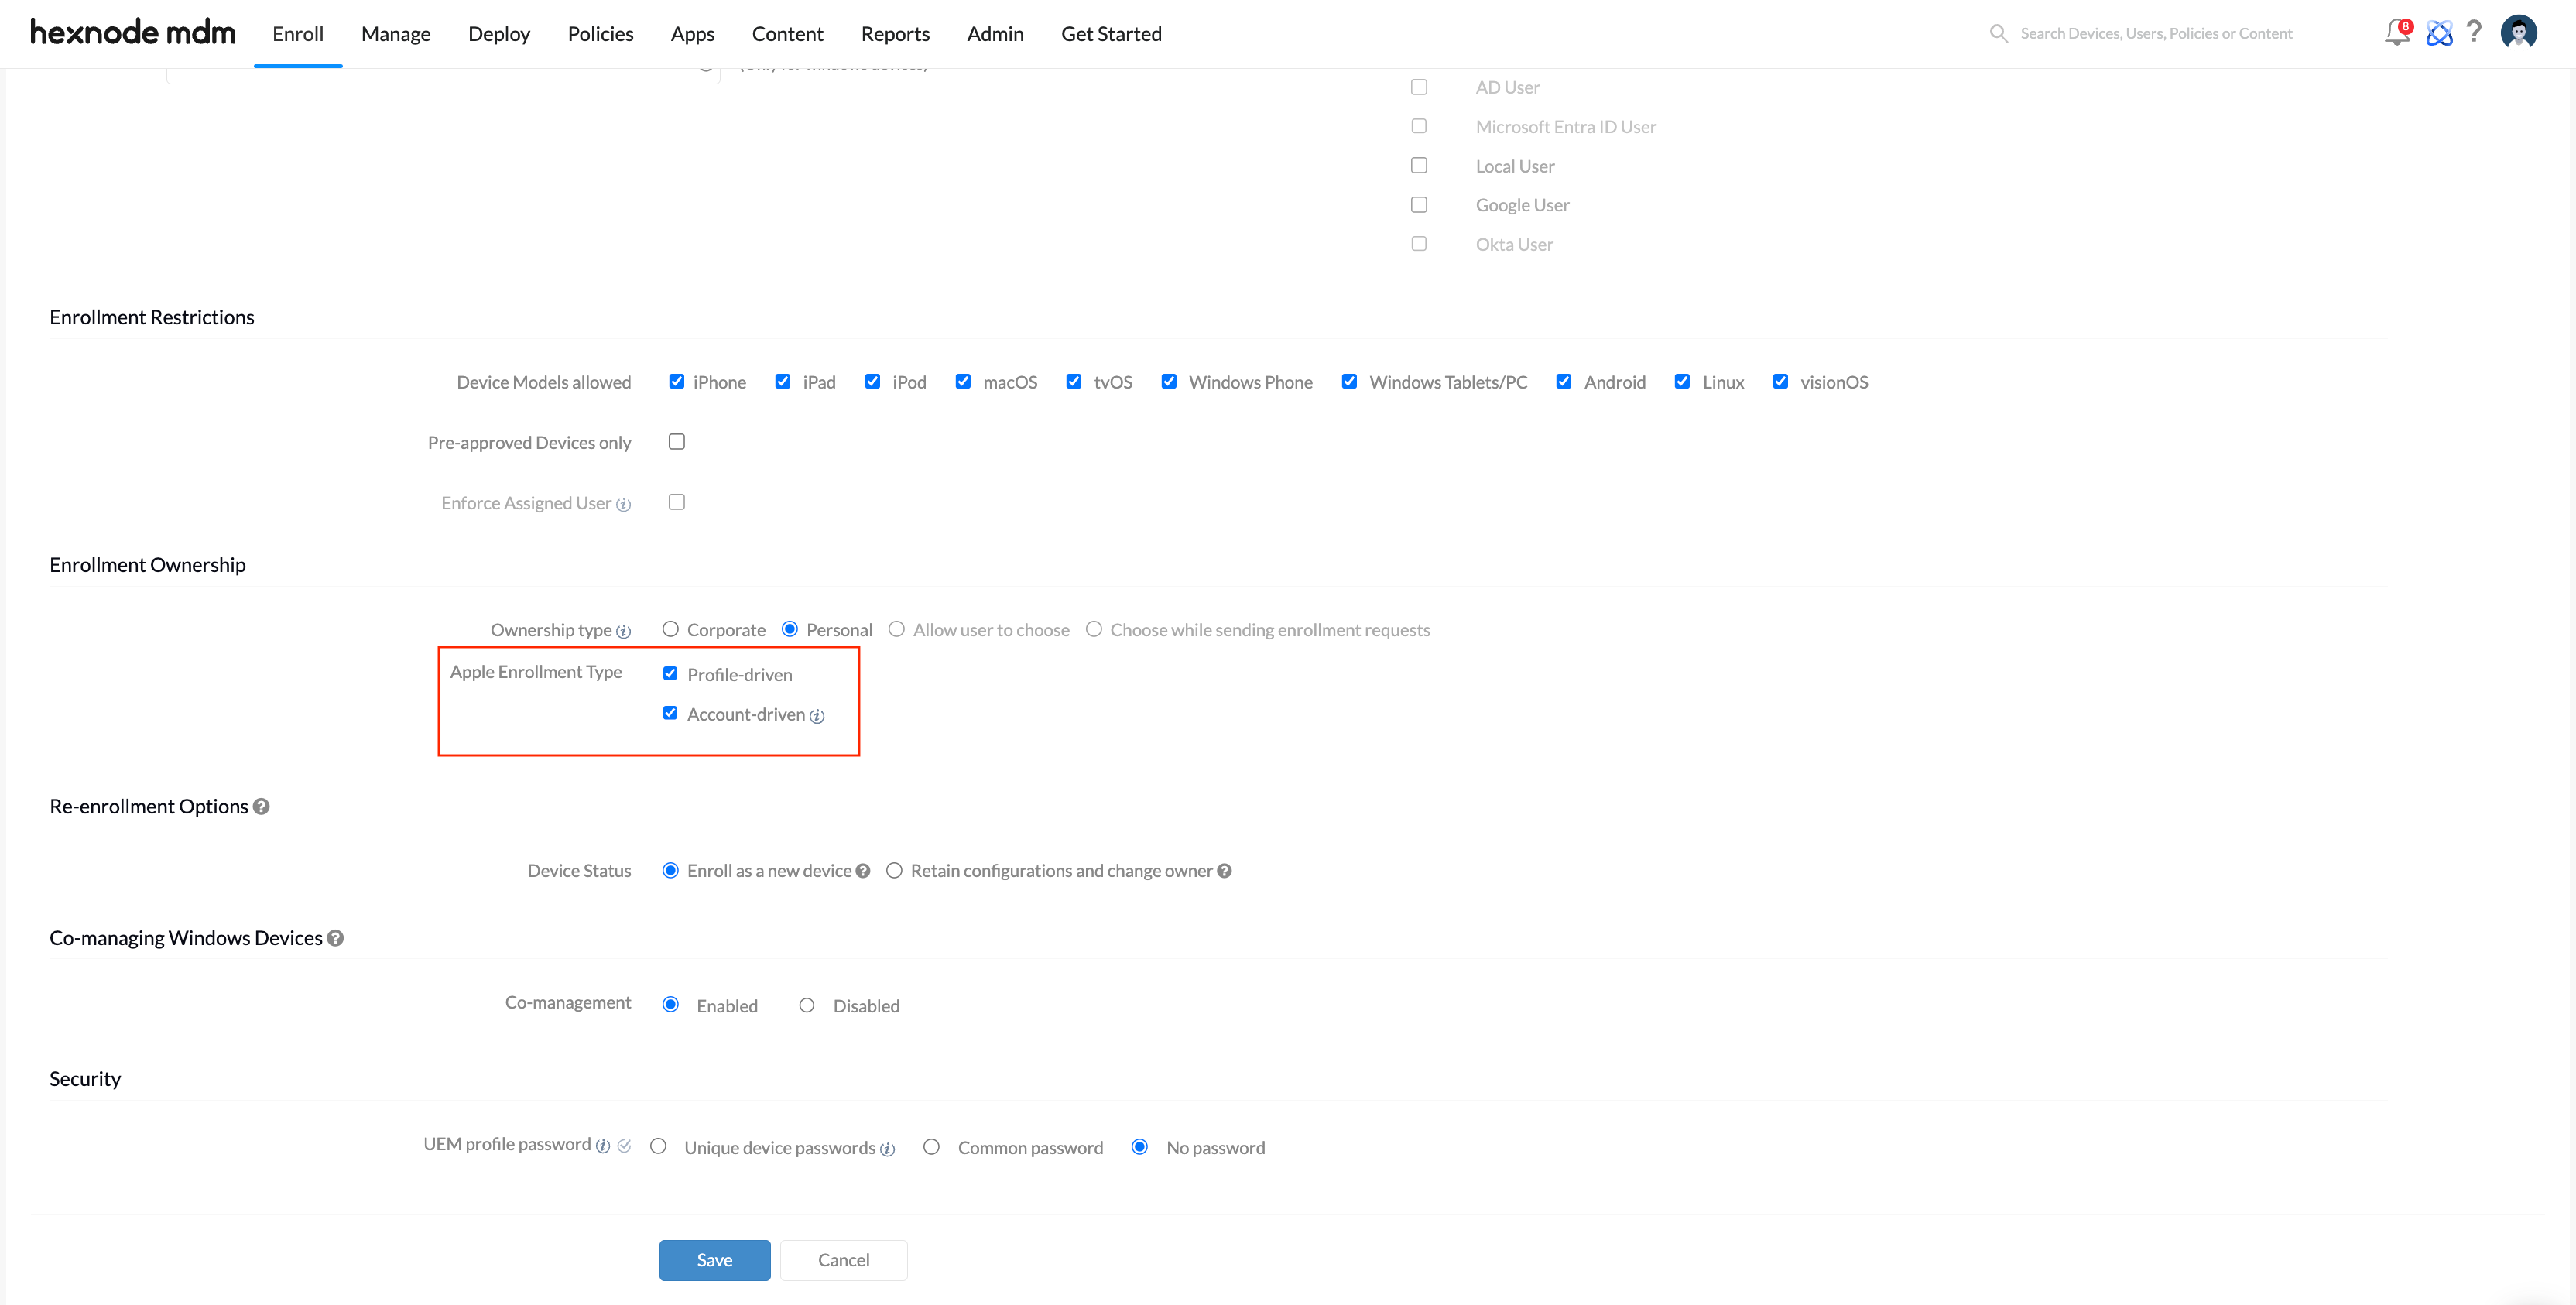Click the Cancel button
The image size is (2576, 1305).
pyautogui.click(x=844, y=1260)
